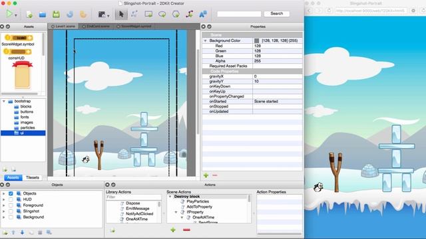Select the arrow pointer selection tool
426x239 pixels.
pos(121,14)
